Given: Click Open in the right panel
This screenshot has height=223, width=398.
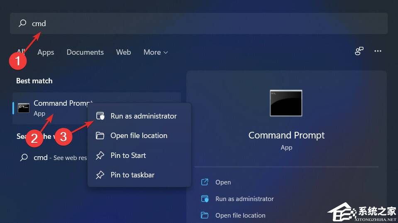Looking at the screenshot, I should pyautogui.click(x=223, y=182).
